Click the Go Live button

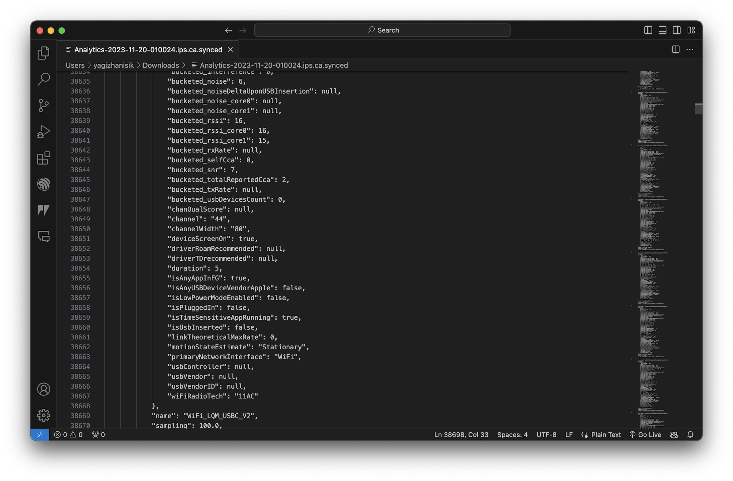click(x=645, y=435)
